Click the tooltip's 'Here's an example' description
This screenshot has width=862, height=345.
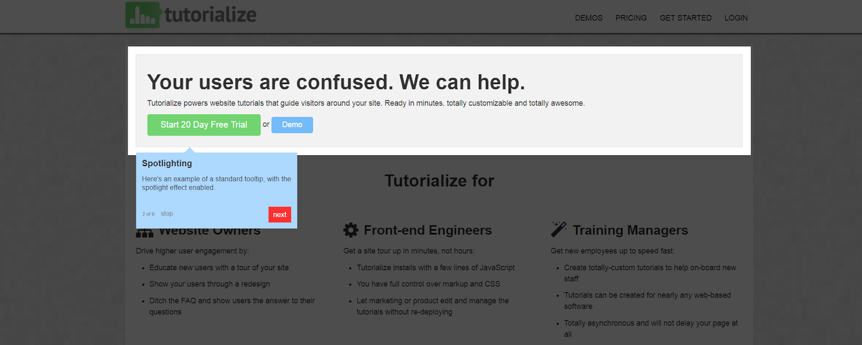tap(217, 183)
